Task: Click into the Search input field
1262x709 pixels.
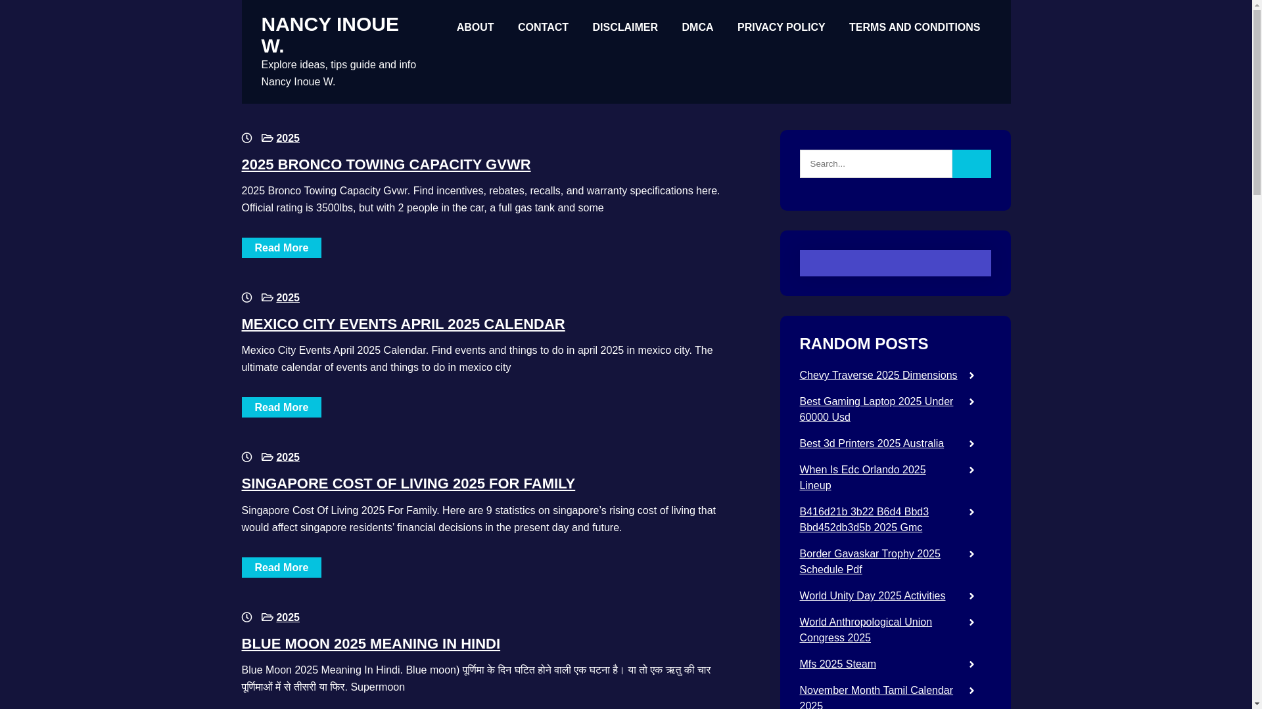Action: coord(876,163)
